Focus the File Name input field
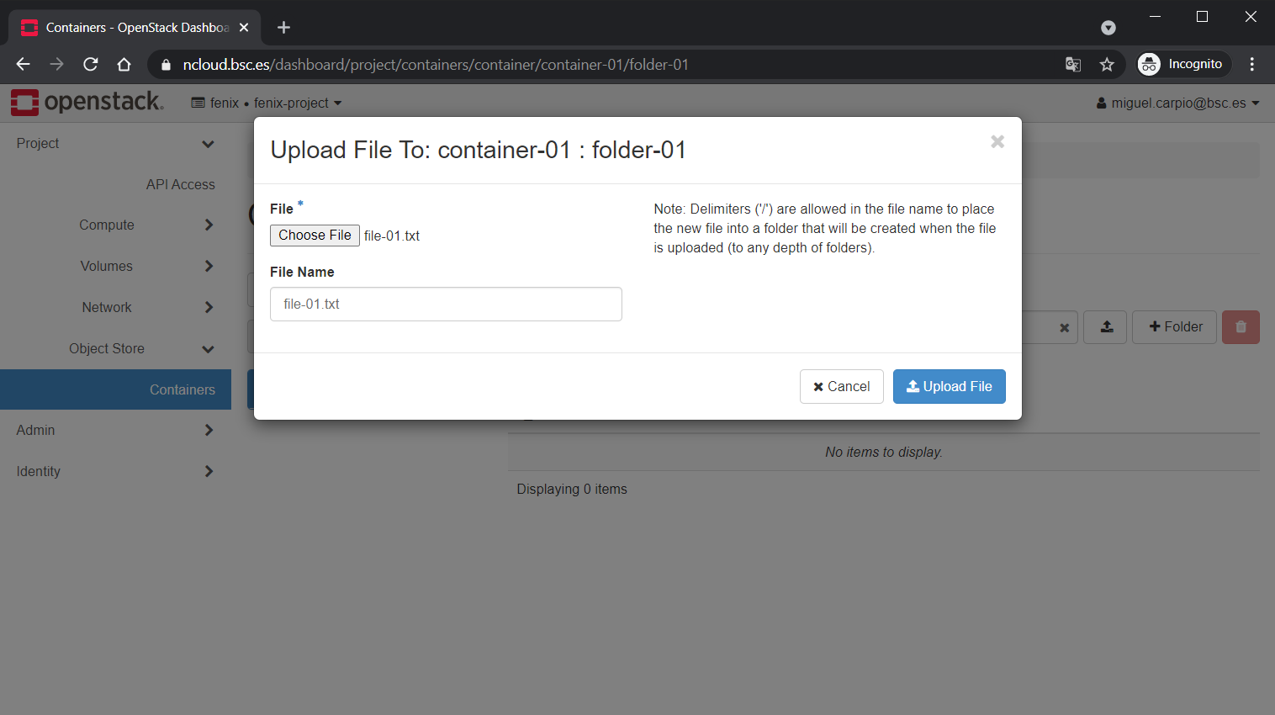 (446, 304)
